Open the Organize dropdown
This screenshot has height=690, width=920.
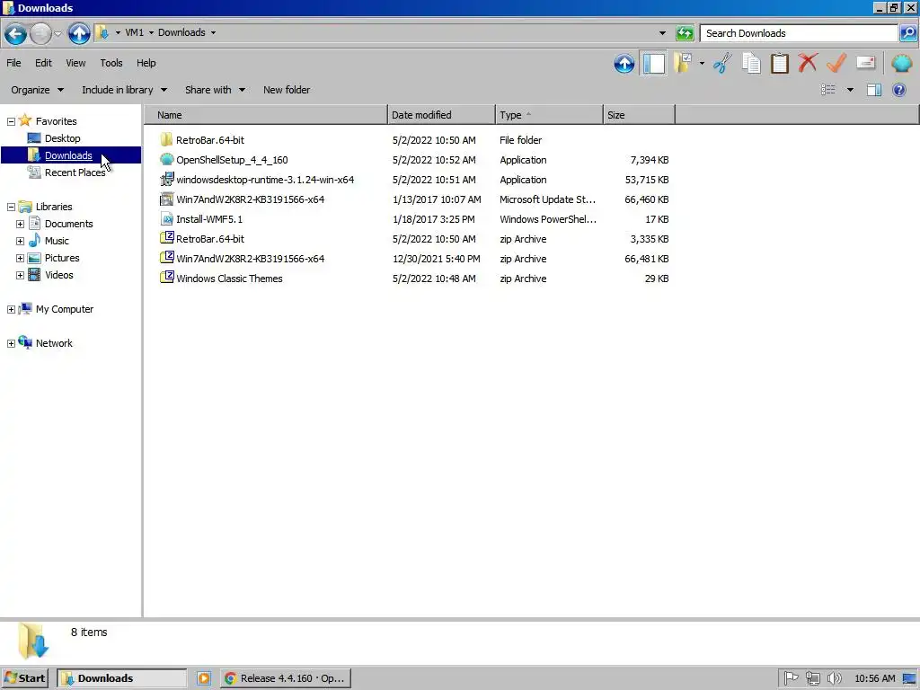[x=38, y=90]
